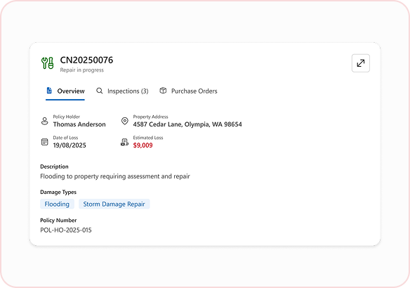Screen dimensions: 410x288
Task: Select the Flooding damage type tag
Action: [x=57, y=204]
